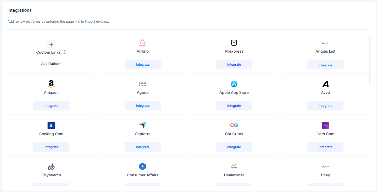Click Integrate under Angies List

pyautogui.click(x=325, y=65)
